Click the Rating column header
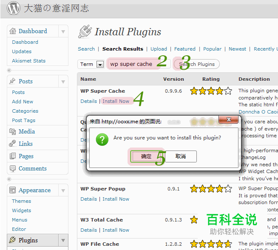Image resolution: width=278 pixels, height=250 pixels. tap(211, 79)
